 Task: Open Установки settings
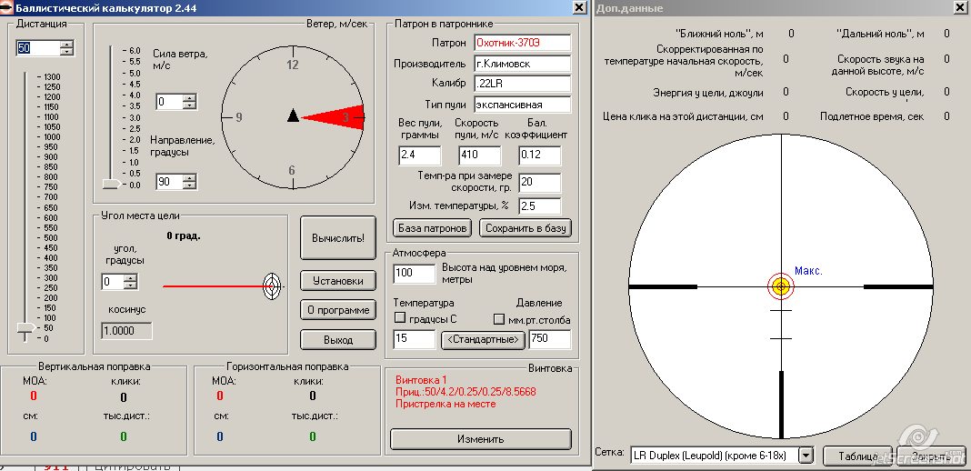(x=338, y=281)
